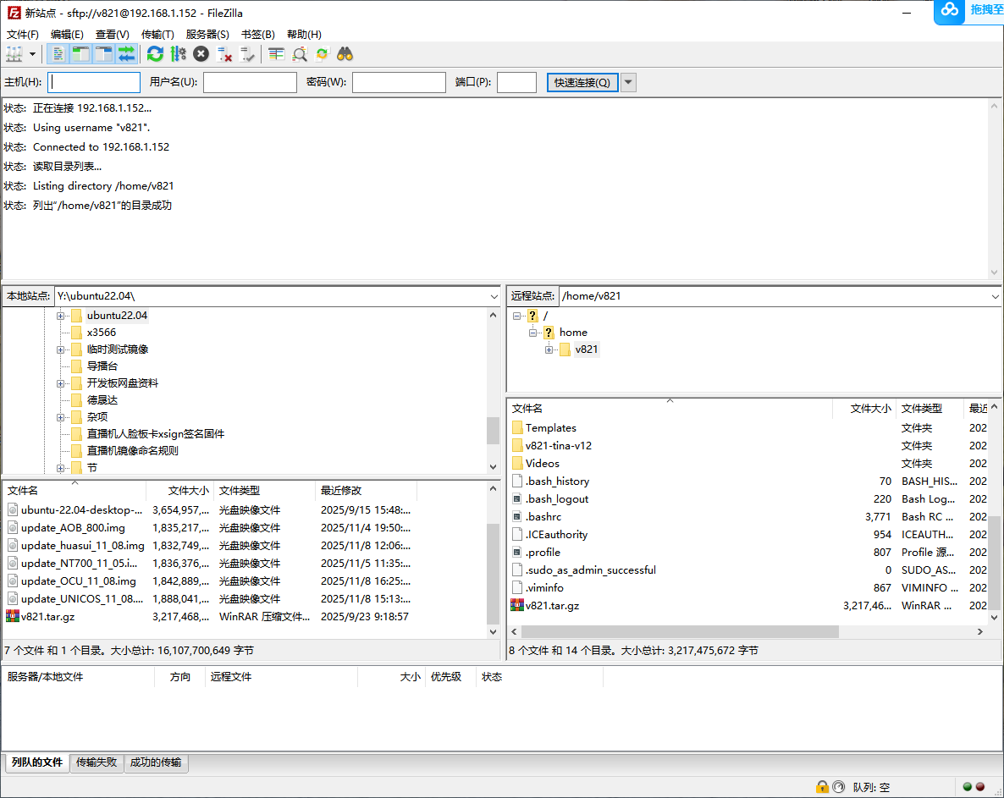The image size is (1004, 798).
Task: Open the Site Manager dropdown arrow
Action: [x=32, y=54]
